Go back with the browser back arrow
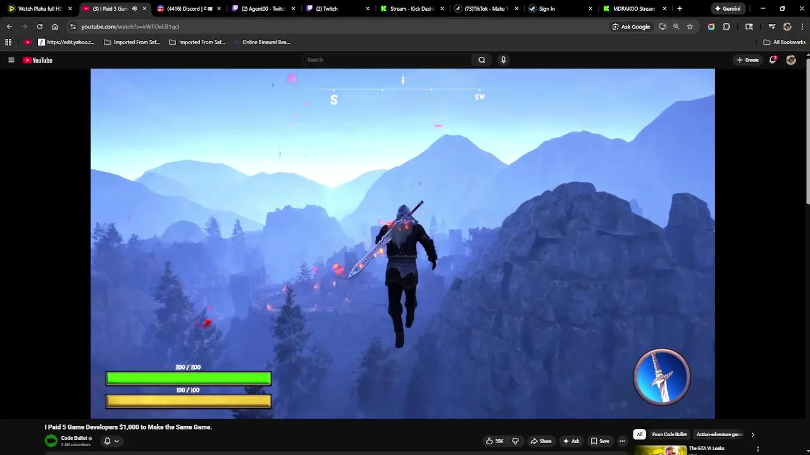 (x=9, y=27)
